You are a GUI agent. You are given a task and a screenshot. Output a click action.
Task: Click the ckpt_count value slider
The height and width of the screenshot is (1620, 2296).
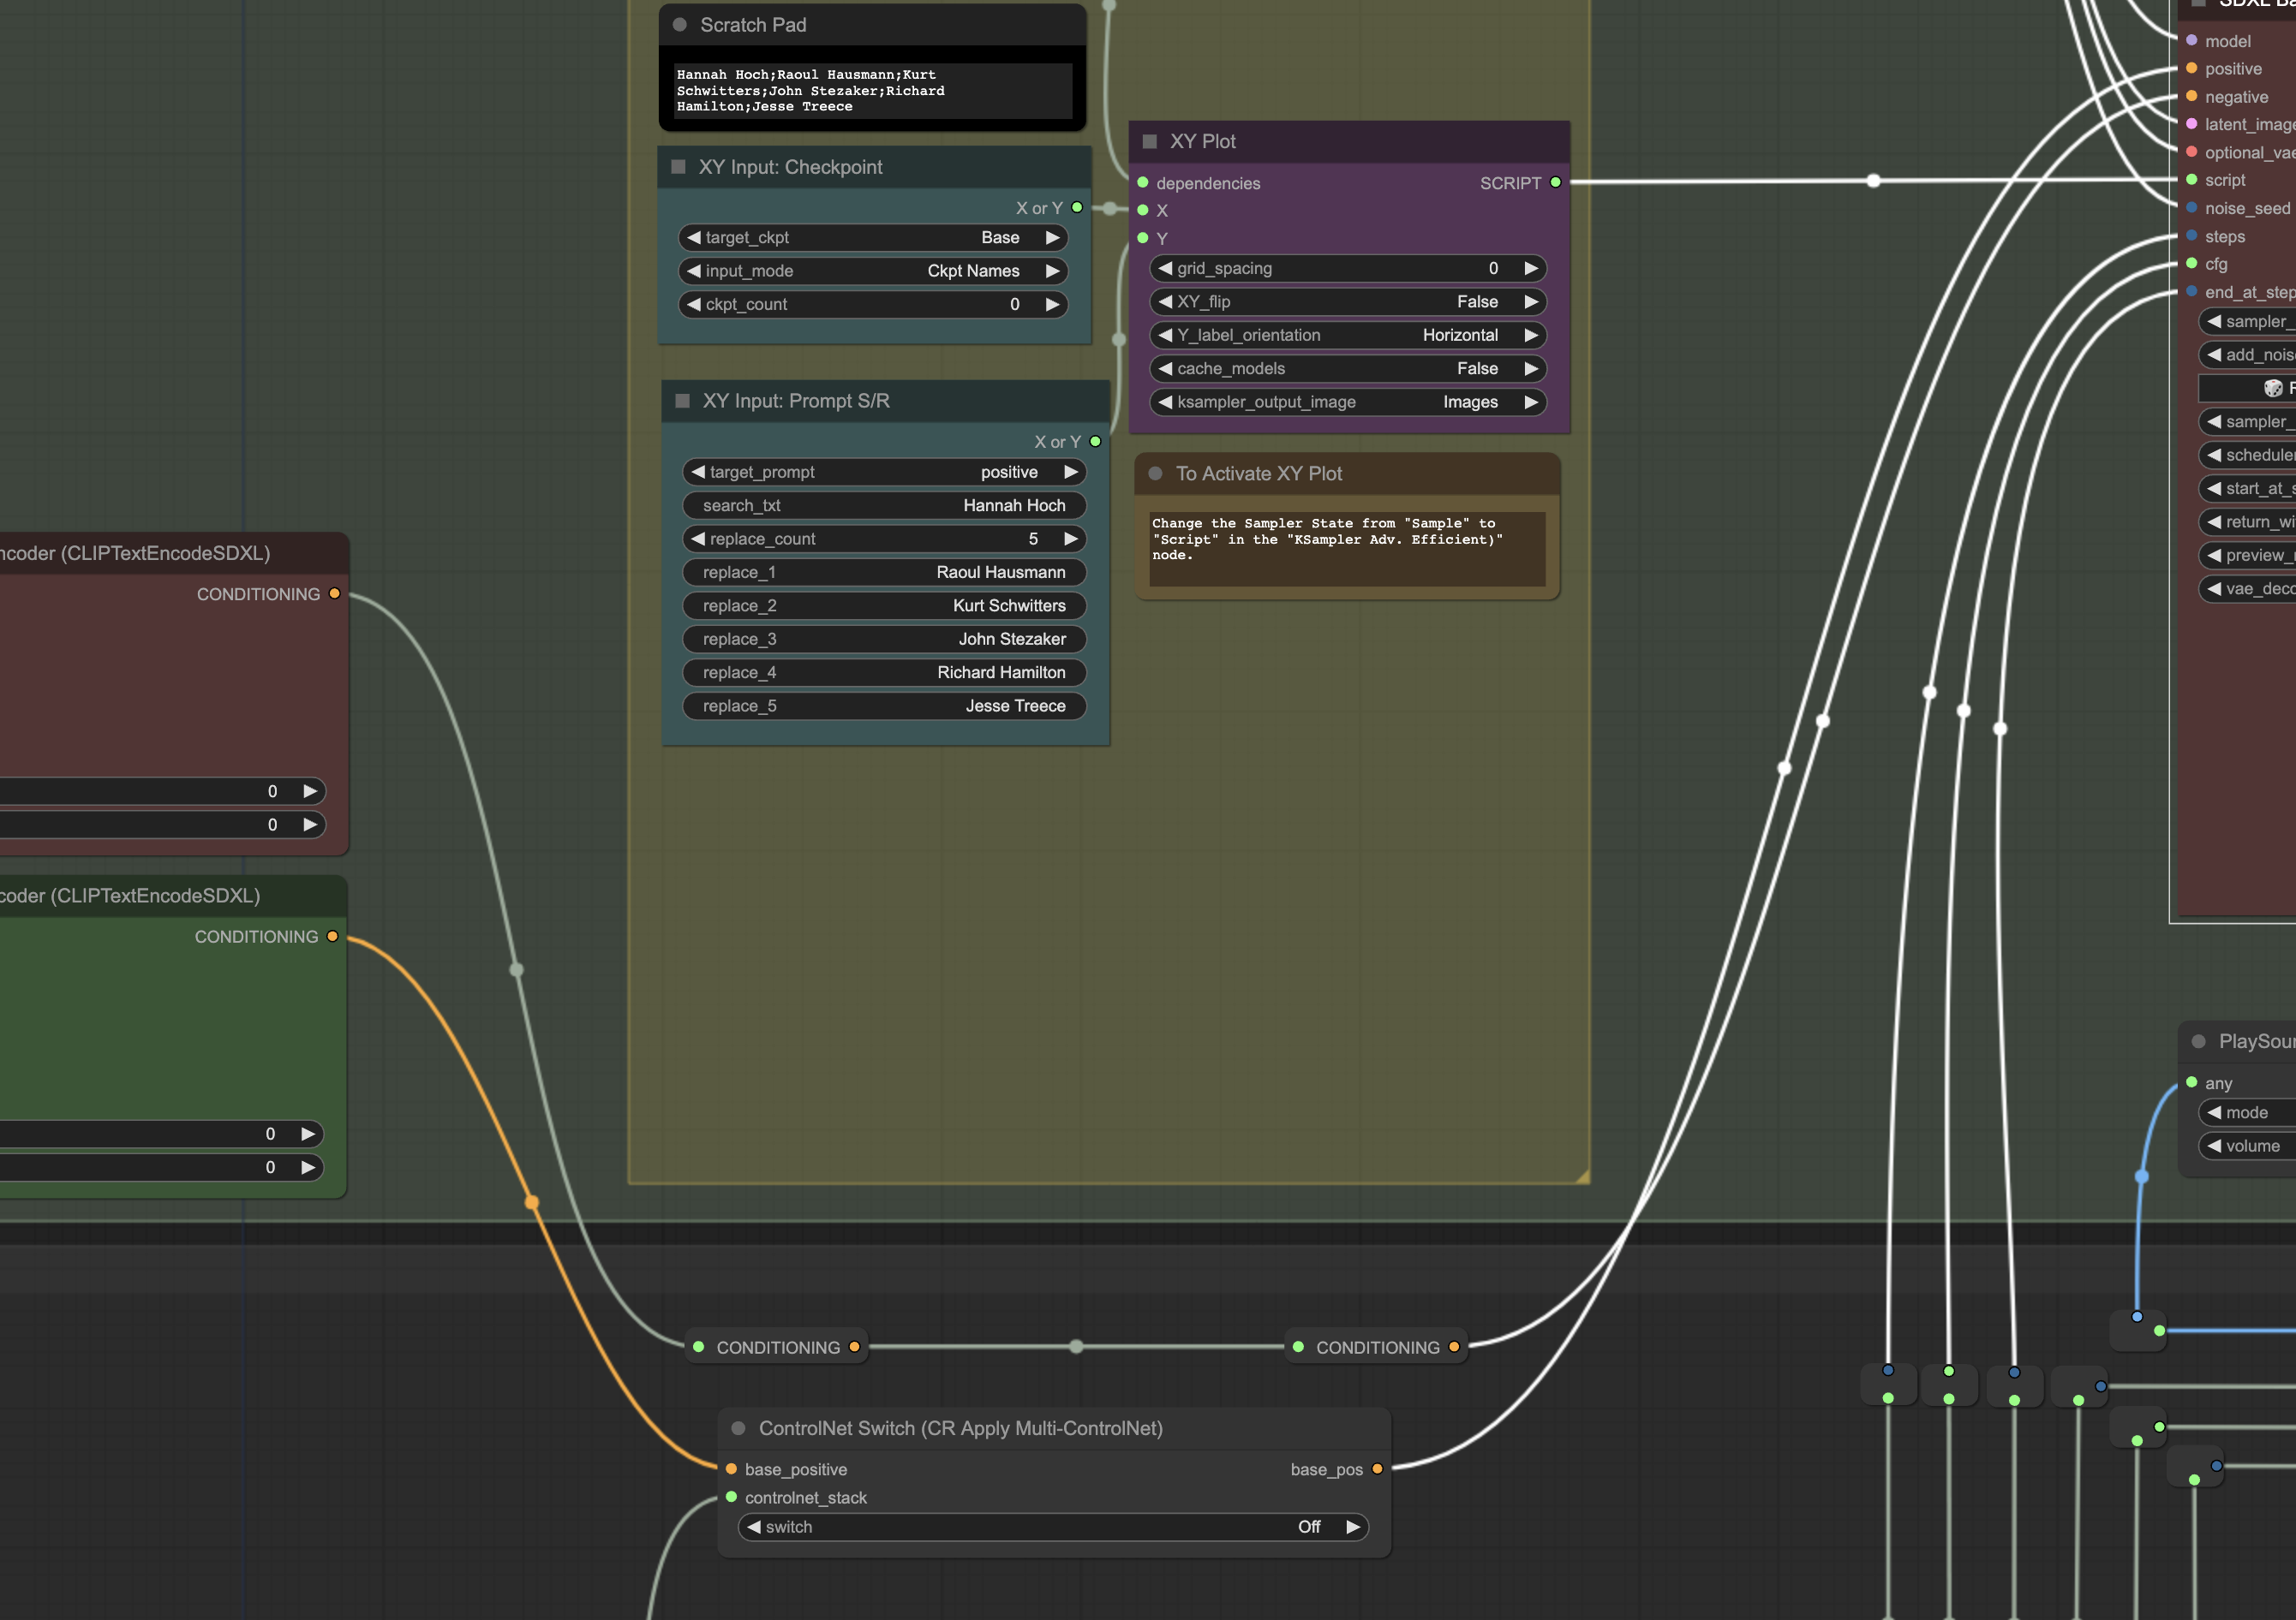point(872,305)
